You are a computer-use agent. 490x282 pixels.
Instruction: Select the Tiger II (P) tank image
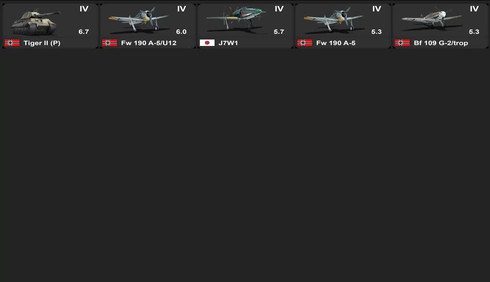36,23
